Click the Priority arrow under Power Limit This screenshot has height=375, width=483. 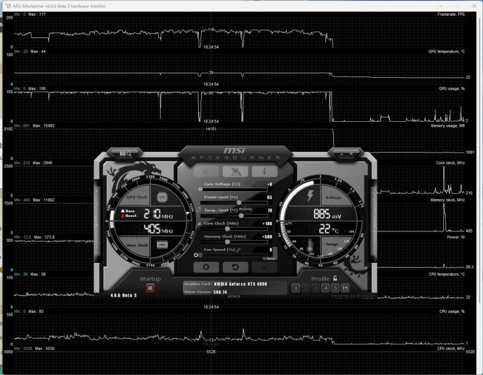click(245, 206)
